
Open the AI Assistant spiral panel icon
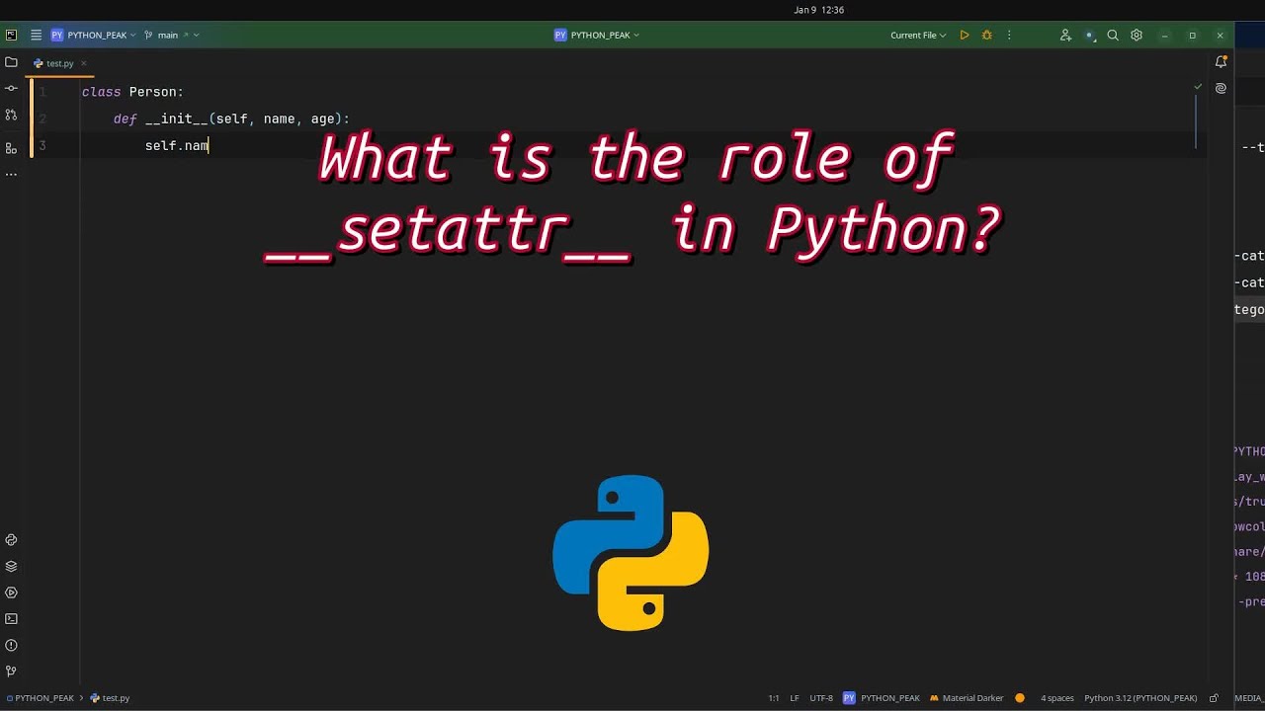(1221, 88)
